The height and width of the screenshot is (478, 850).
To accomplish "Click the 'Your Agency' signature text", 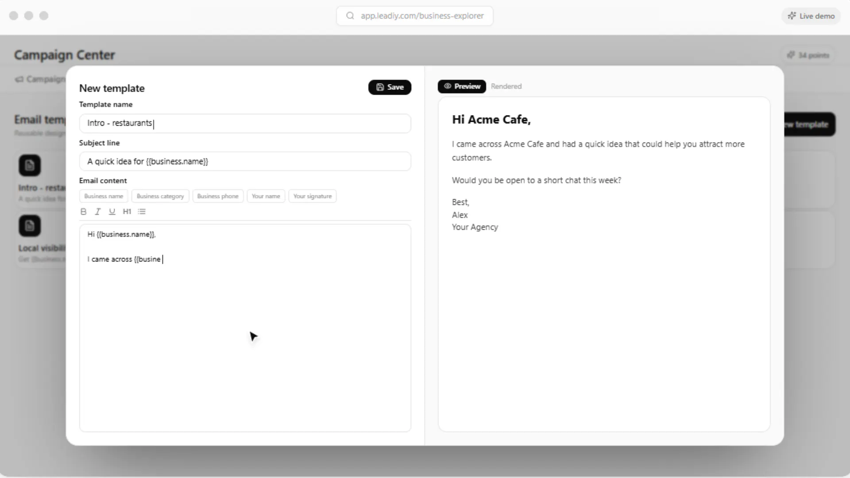I will pyautogui.click(x=475, y=227).
